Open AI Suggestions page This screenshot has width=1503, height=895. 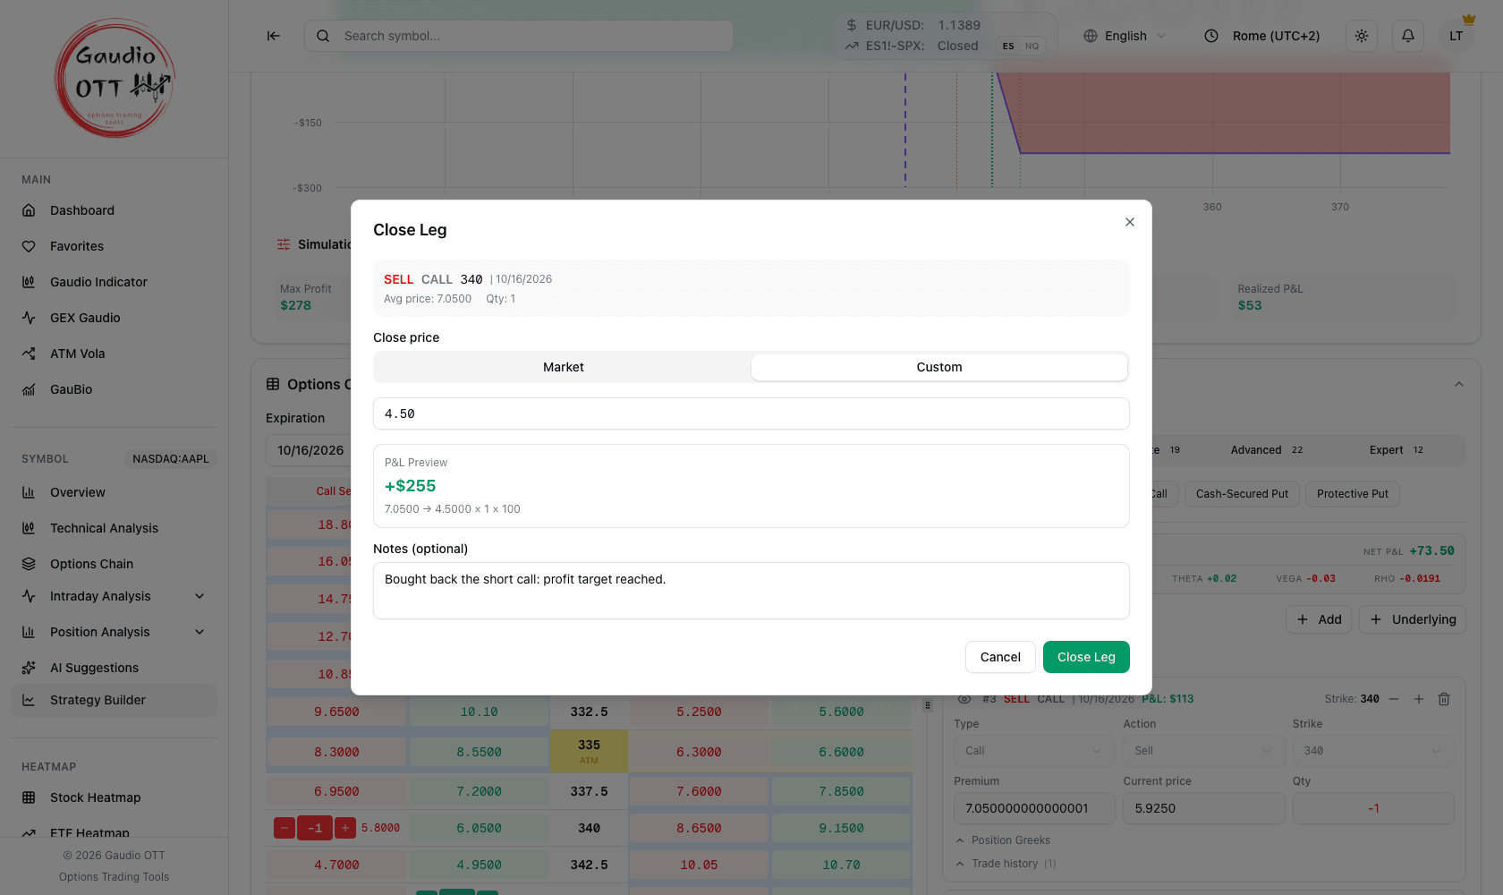tap(114, 668)
